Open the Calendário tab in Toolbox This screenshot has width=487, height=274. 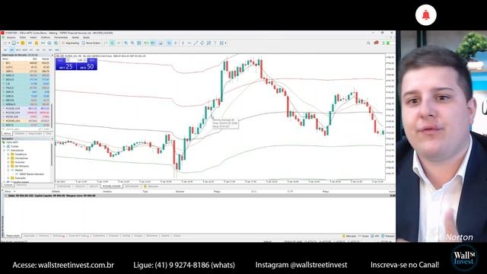point(99,236)
